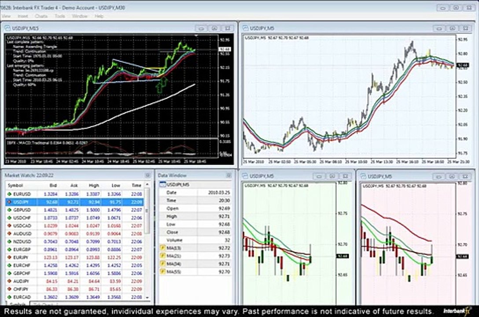Select the USDCAD symbol name
This screenshot has height=317, width=479.
click(x=22, y=226)
